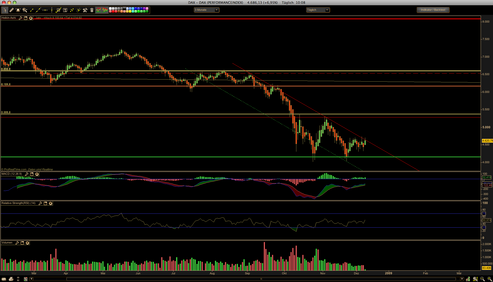Maximize the Heikin-Ashi price panel

26,18
